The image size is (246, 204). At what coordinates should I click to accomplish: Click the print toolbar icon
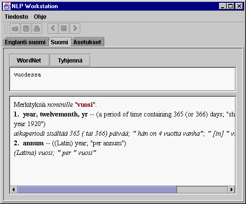(x=37, y=28)
